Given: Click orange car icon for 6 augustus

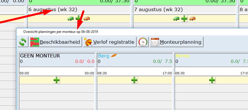Looking at the screenshot, I should coord(87,18).
